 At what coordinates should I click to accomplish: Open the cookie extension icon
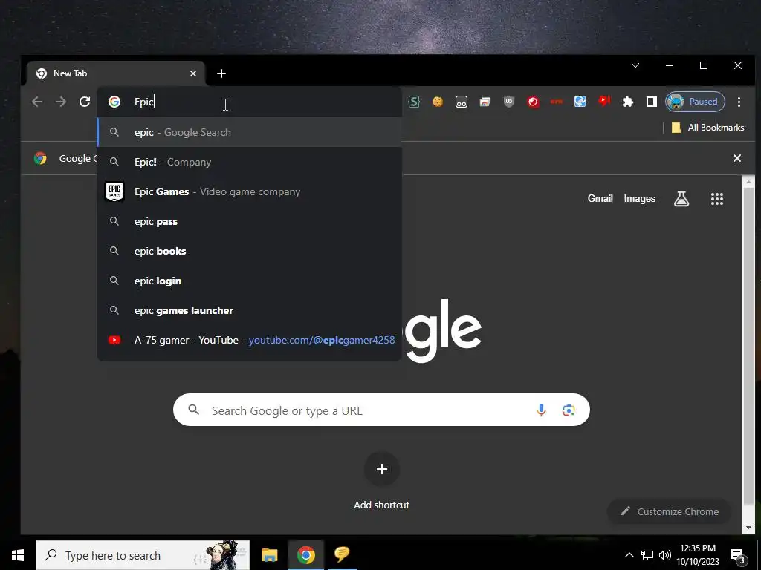(438, 102)
